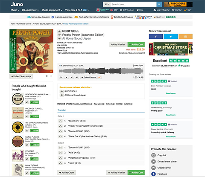Mute the juno player volume
Viewport: 205px width, 177px height.
(x=77, y=77)
